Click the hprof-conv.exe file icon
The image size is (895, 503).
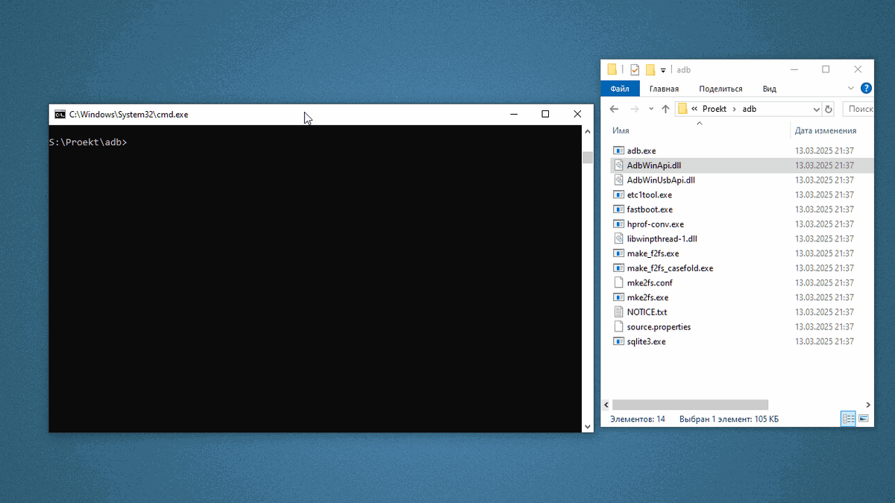[x=618, y=224]
